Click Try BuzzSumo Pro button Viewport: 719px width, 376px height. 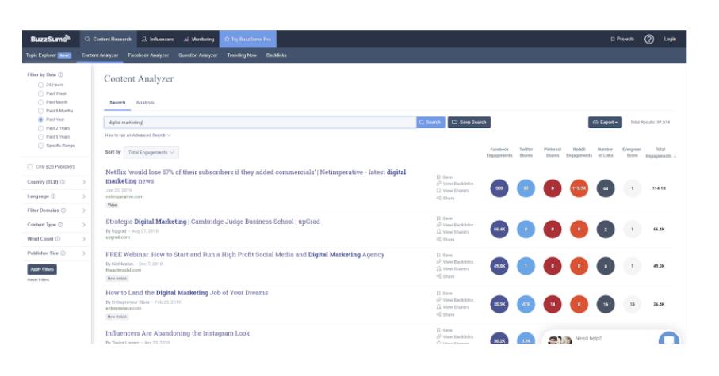coord(247,40)
